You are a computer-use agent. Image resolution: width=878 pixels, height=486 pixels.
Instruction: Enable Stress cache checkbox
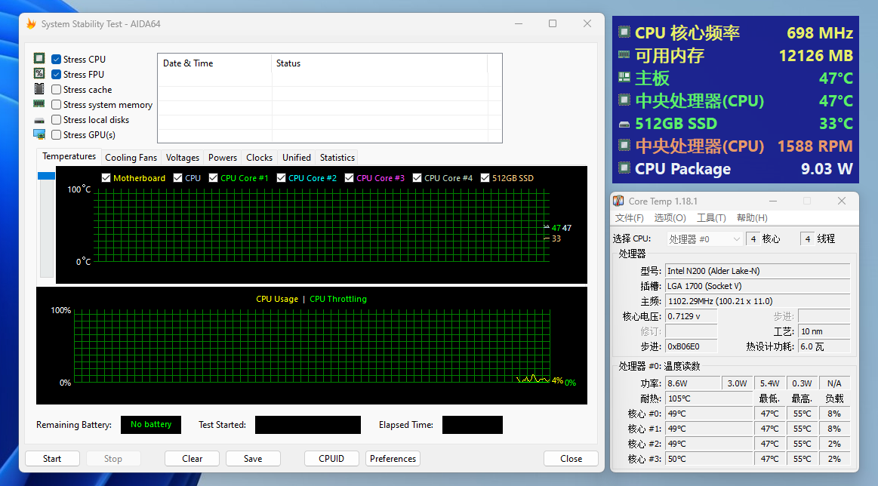click(x=56, y=90)
